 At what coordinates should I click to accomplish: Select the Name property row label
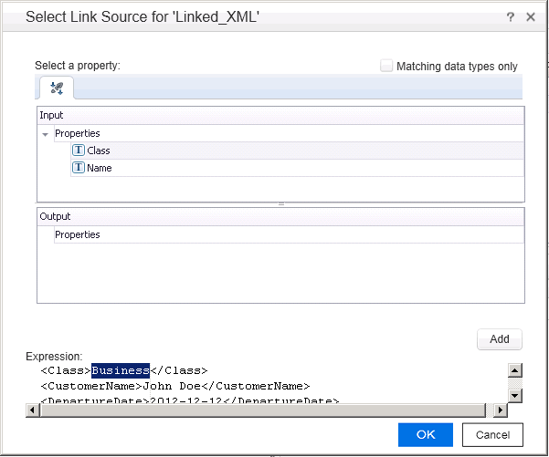100,168
